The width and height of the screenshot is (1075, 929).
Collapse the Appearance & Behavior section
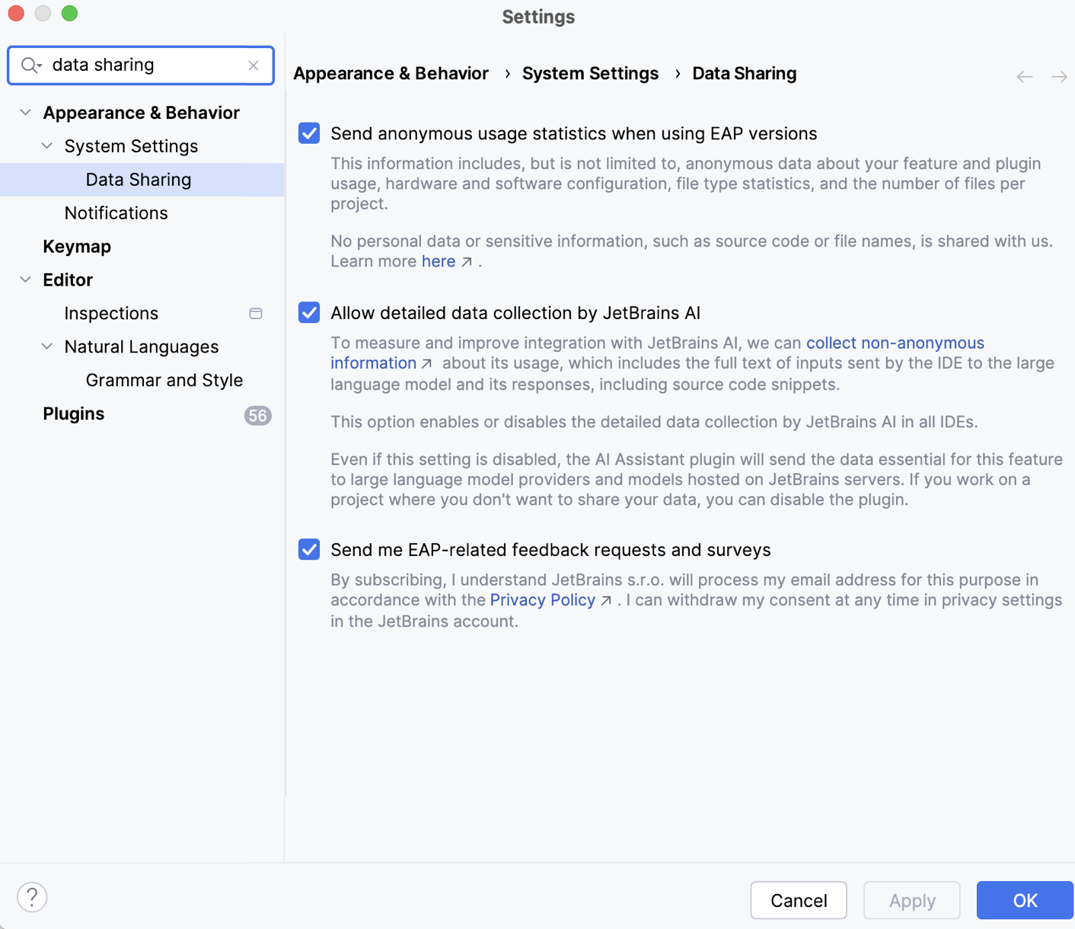[x=25, y=112]
